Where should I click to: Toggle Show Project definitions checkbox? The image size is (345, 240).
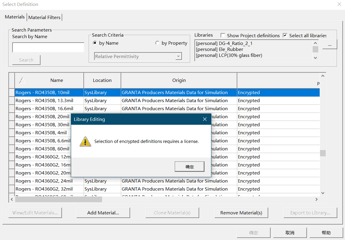223,35
